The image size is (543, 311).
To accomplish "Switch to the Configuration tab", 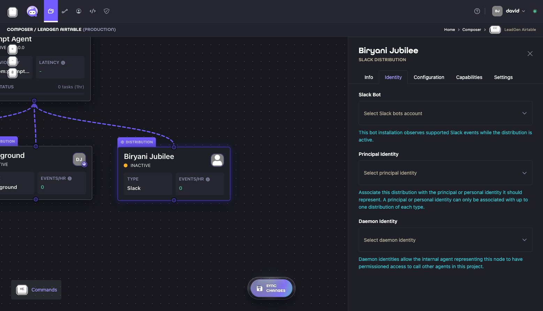I will [429, 77].
